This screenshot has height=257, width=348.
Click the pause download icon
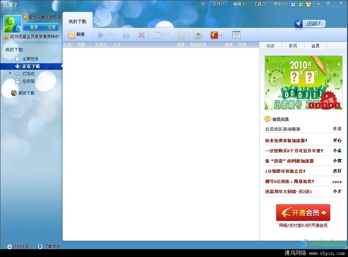126,35
